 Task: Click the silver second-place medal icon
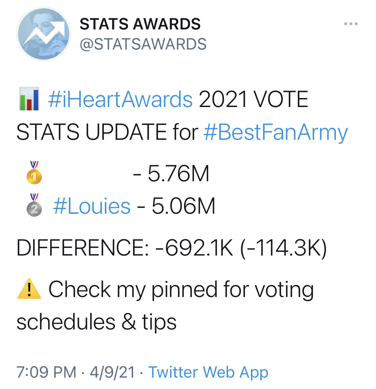34,205
